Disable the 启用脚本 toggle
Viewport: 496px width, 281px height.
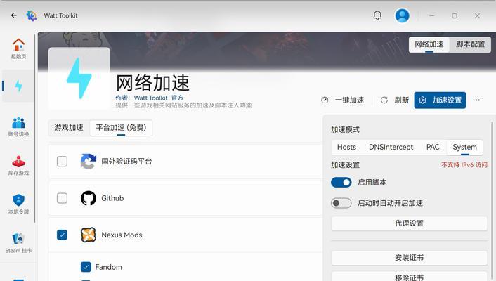[x=341, y=182]
